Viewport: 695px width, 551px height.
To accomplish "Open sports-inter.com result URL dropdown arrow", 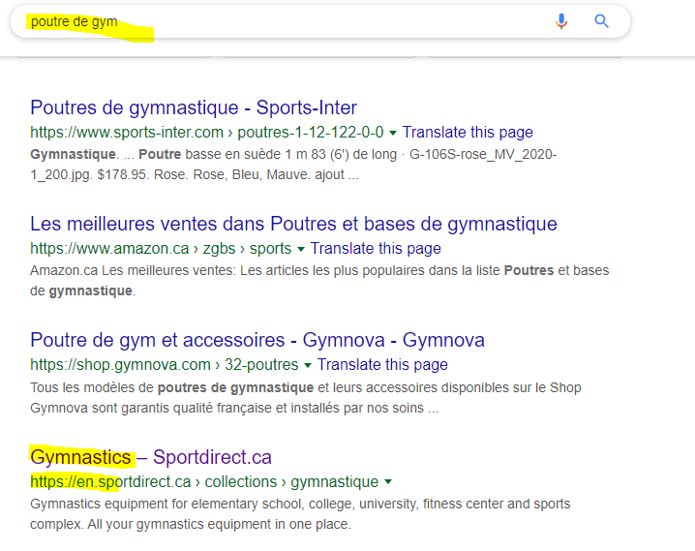I will 393,133.
